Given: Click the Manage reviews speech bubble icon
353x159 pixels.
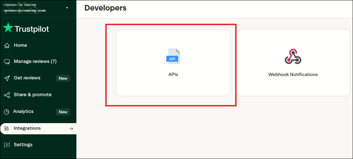Looking at the screenshot, I should pos(7,62).
